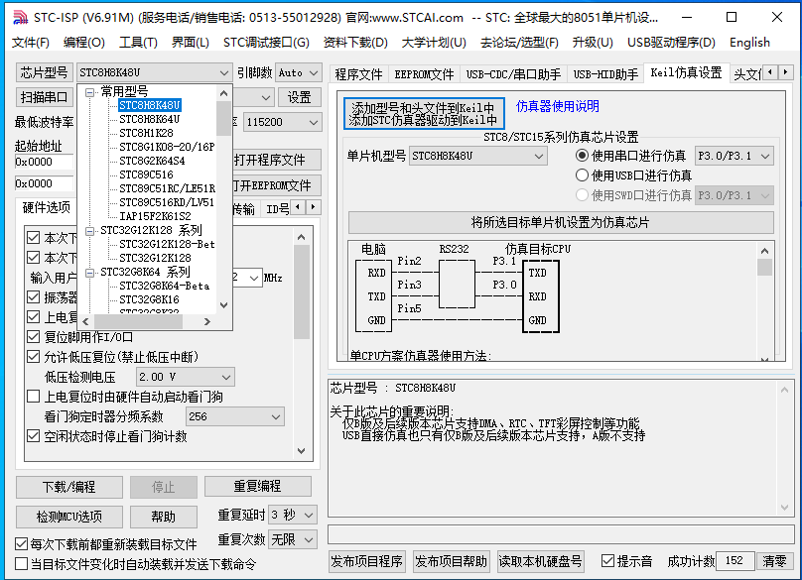
Task: Open the 工具(T) menu
Action: click(138, 43)
